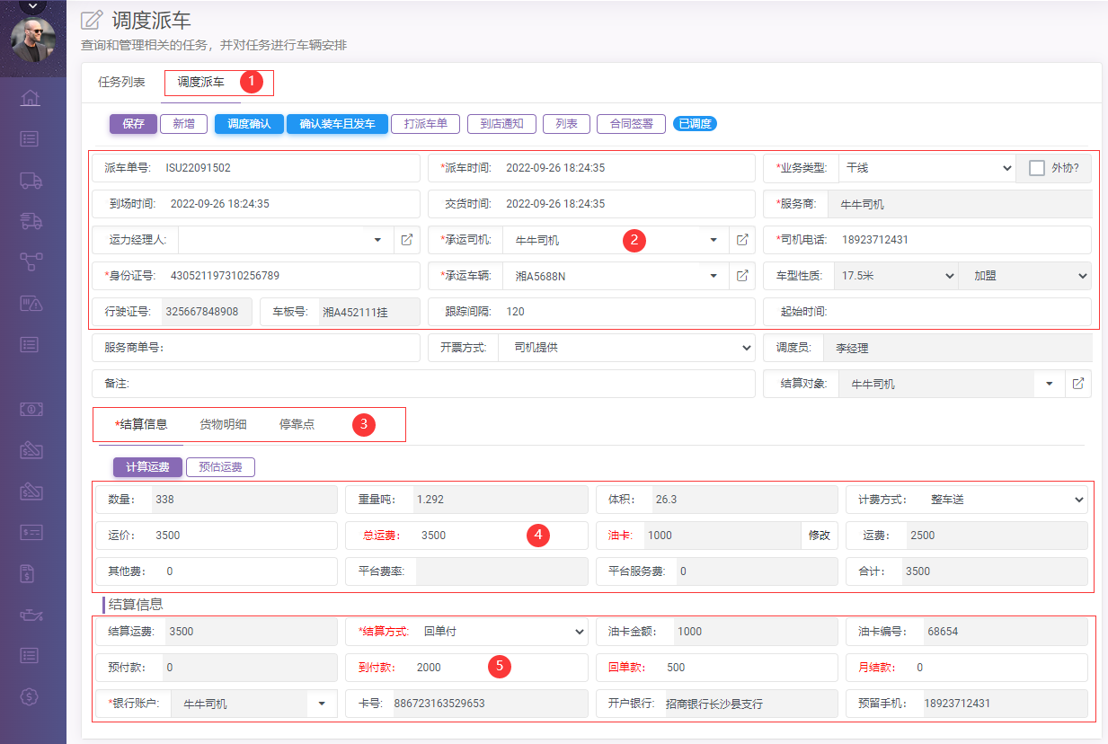Select the route nodes sidebar icon
1108x744 pixels.
31,261
